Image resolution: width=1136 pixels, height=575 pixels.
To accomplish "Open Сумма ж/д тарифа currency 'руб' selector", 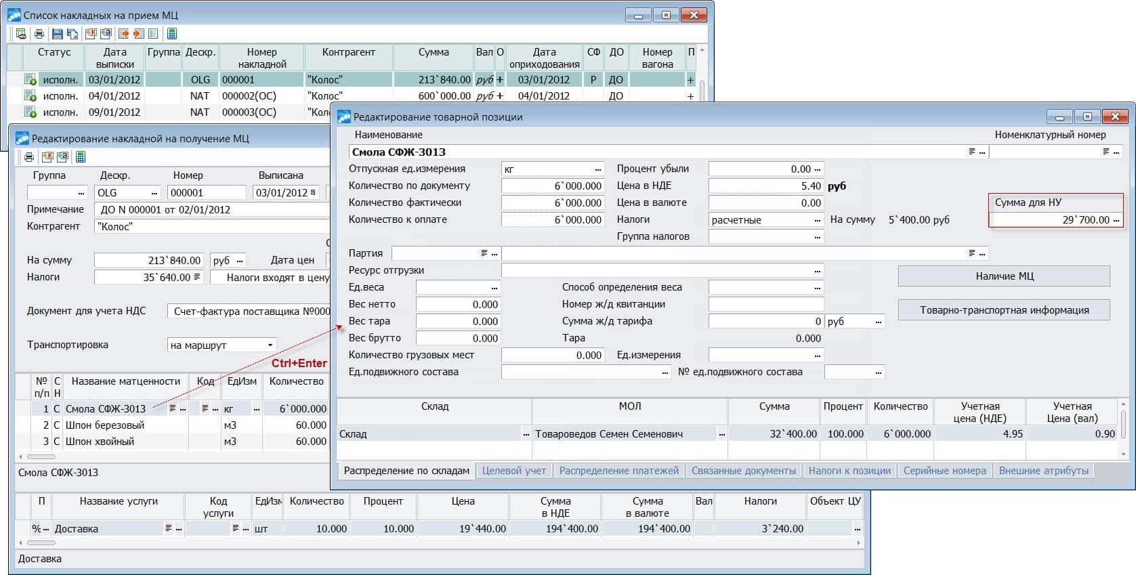I will click(879, 322).
